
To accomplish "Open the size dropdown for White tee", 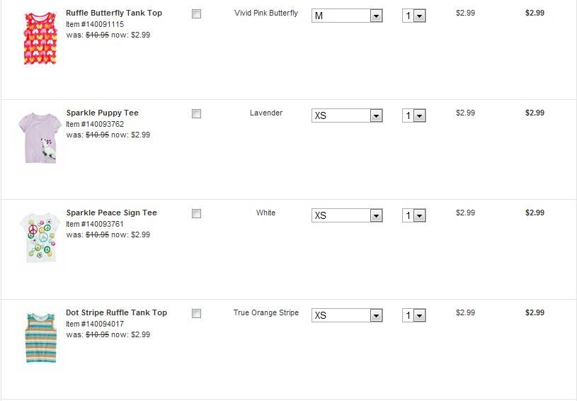I will click(347, 215).
